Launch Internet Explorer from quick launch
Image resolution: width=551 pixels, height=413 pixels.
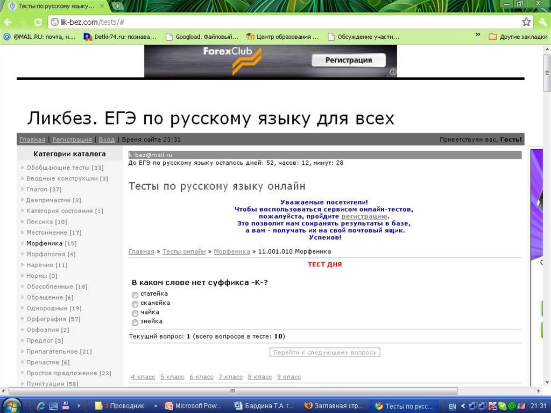(x=41, y=405)
